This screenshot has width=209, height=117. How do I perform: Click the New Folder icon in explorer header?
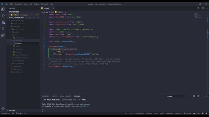(30, 18)
